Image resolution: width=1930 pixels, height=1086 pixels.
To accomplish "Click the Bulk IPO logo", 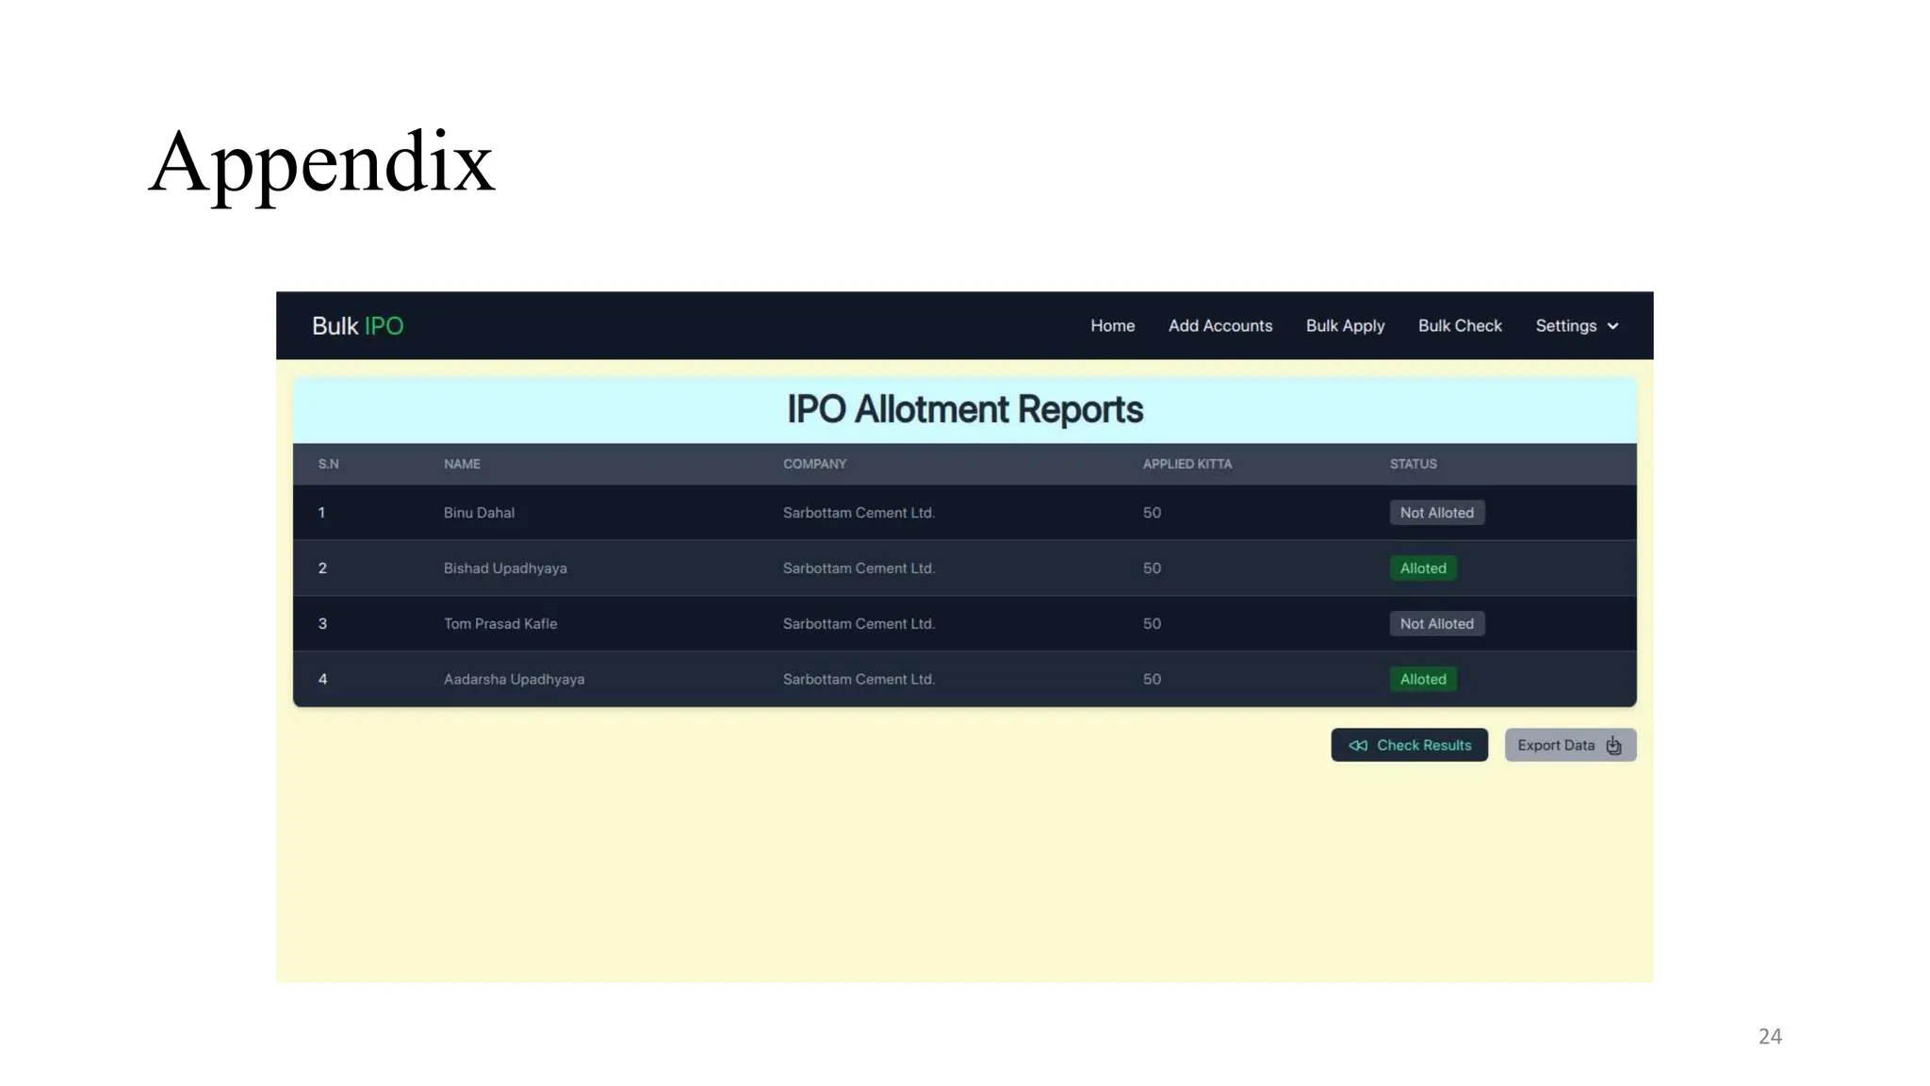I will coord(357,326).
